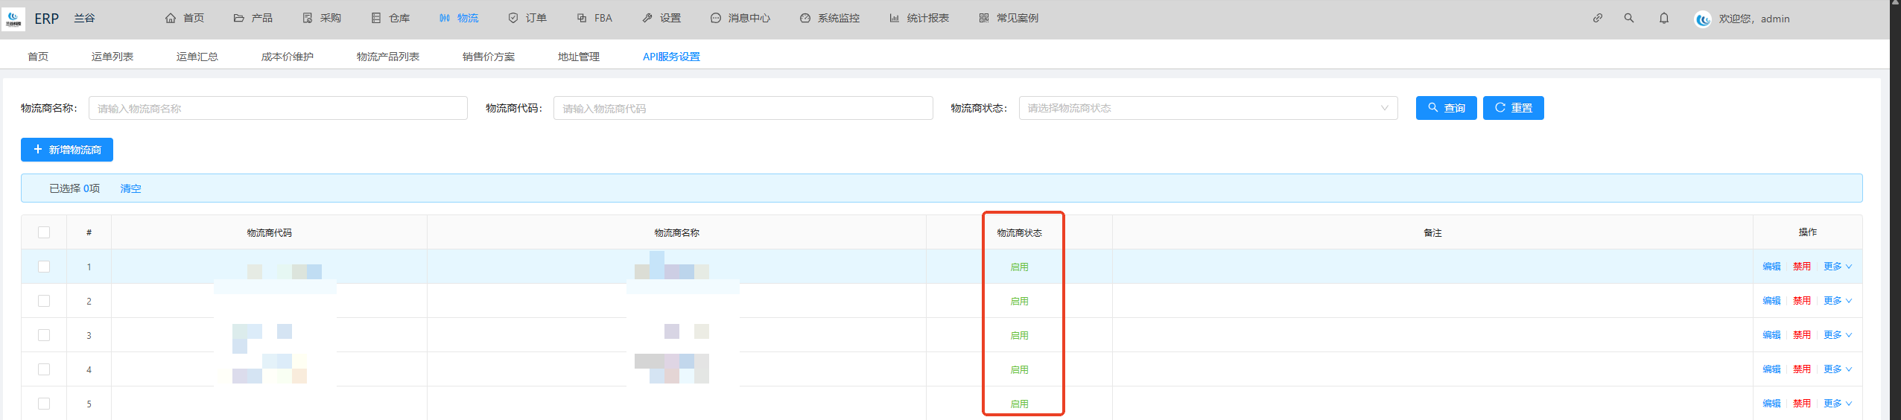
Task: Click the admin user avatar icon
Action: click(1702, 19)
